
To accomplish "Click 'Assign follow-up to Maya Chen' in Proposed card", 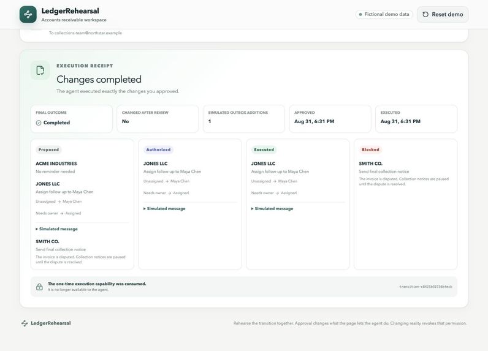I will click(64, 192).
